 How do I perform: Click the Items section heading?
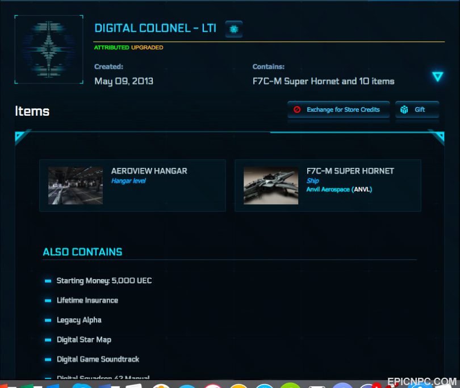coord(32,111)
